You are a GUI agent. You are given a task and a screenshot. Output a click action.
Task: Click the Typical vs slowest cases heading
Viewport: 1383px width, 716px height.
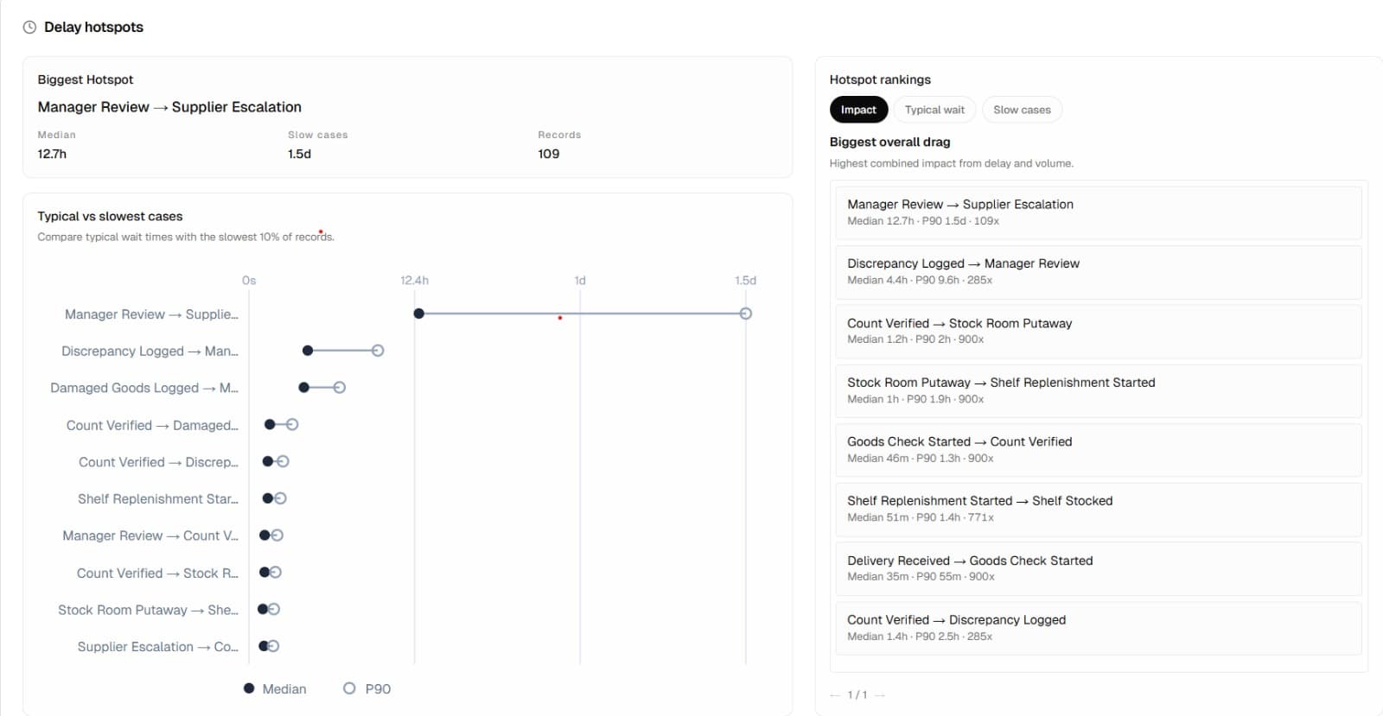pyautogui.click(x=110, y=216)
